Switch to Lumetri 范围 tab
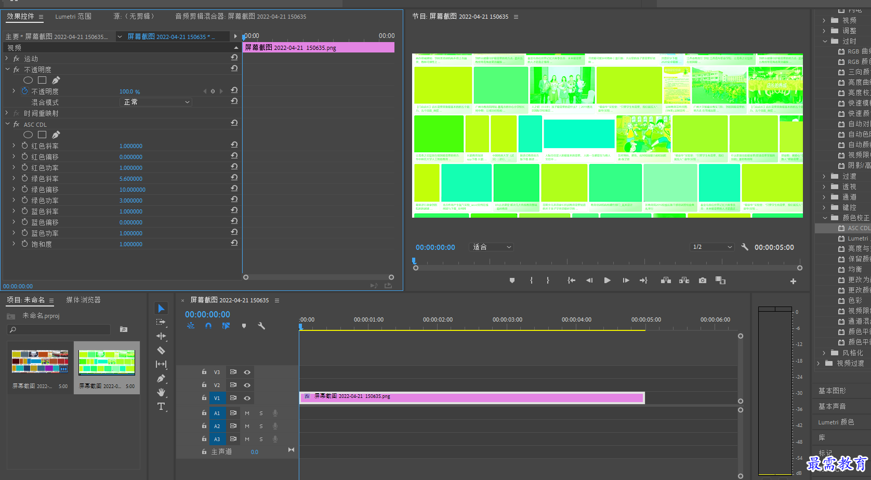The image size is (871, 480). 73,17
